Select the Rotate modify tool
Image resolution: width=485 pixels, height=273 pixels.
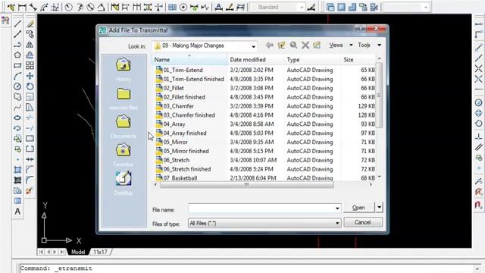click(30, 86)
